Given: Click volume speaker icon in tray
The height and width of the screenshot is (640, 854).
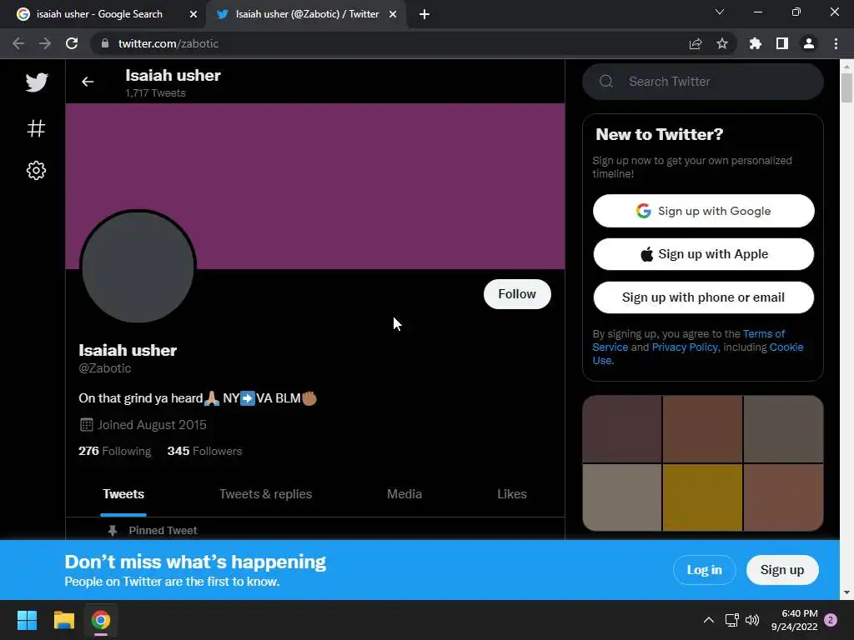Looking at the screenshot, I should [752, 620].
